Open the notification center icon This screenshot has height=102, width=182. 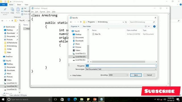(178, 99)
